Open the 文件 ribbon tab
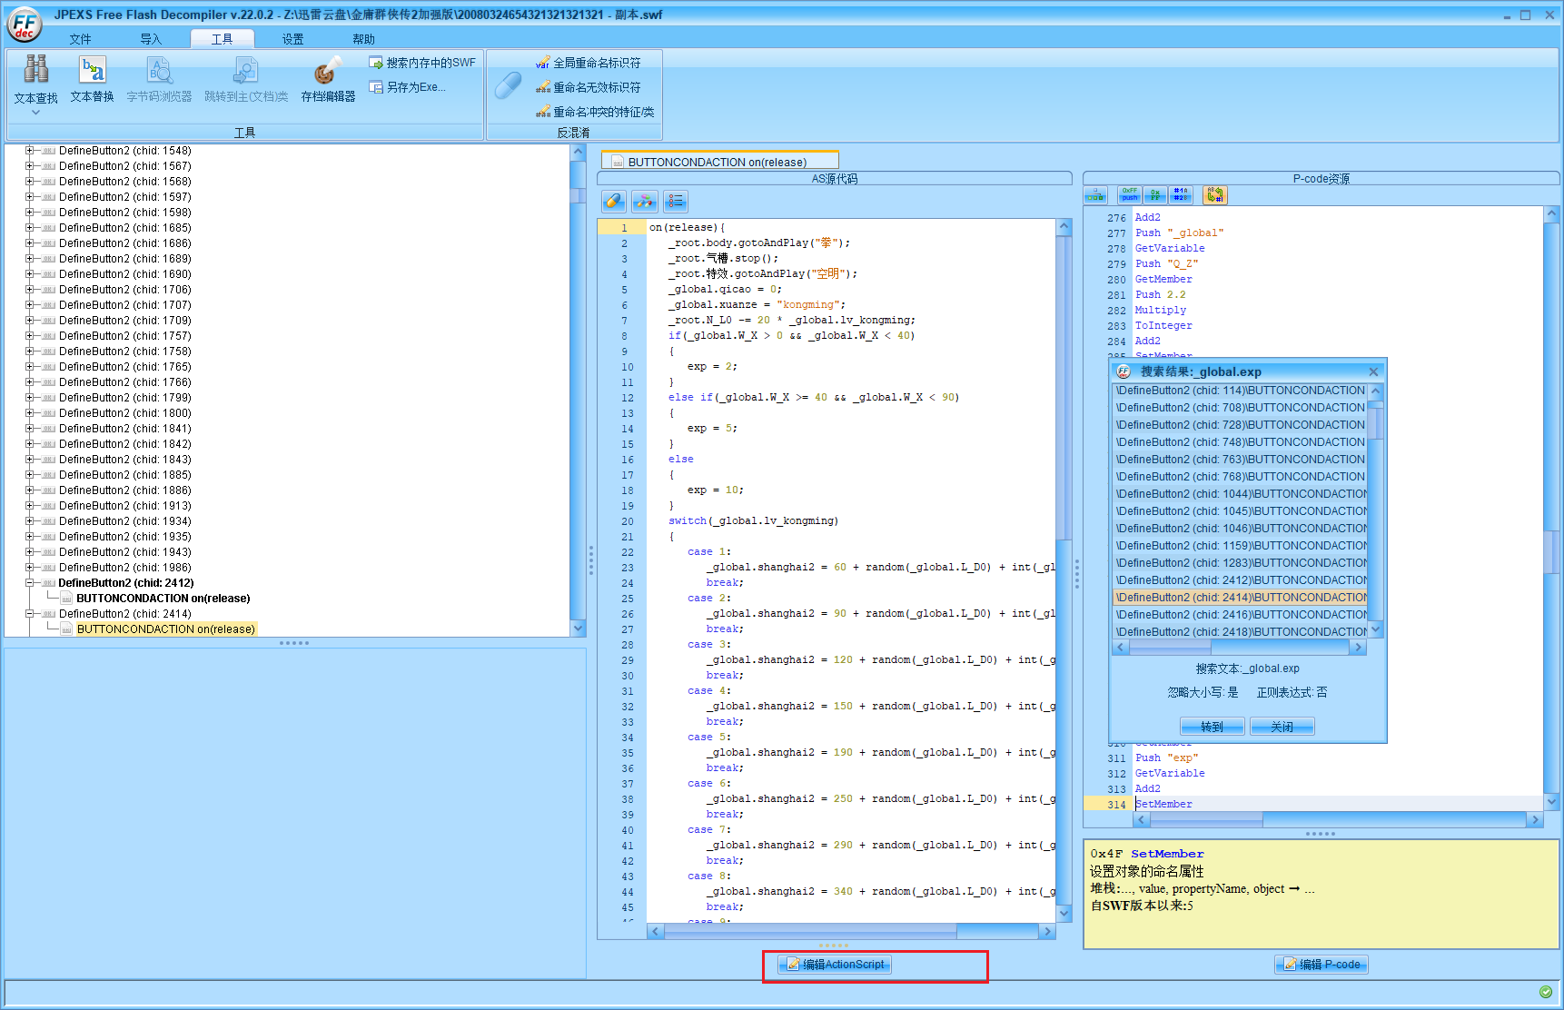The width and height of the screenshot is (1564, 1010). click(x=81, y=39)
